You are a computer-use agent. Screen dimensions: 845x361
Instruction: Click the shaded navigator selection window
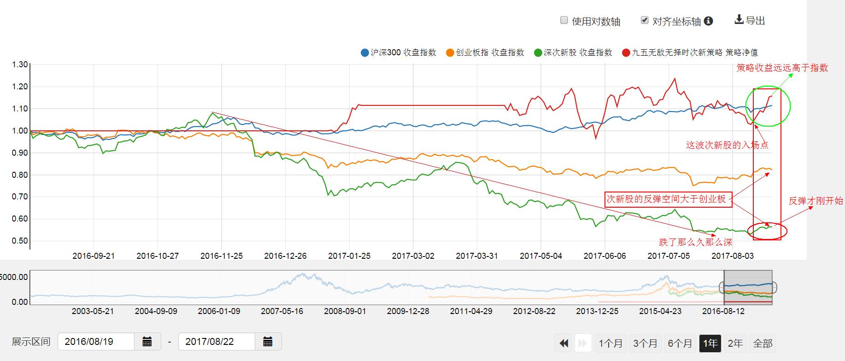748,287
